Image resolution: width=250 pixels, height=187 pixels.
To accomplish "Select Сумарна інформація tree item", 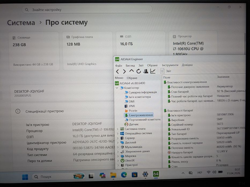I will 141,92.
